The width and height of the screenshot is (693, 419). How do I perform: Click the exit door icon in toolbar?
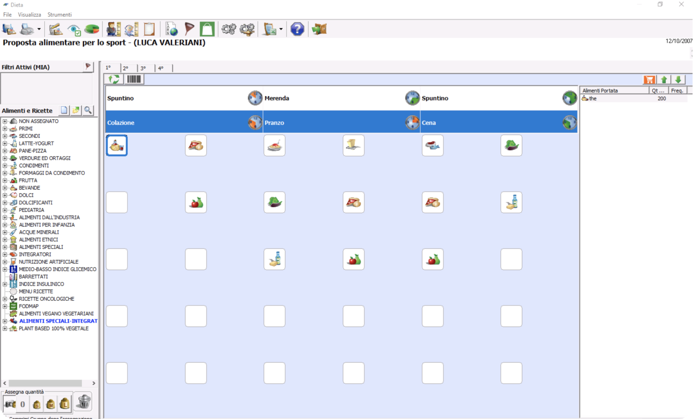click(319, 29)
